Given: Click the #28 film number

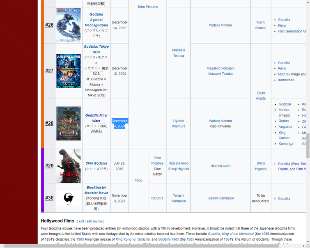Looking at the screenshot, I should click(49, 124).
